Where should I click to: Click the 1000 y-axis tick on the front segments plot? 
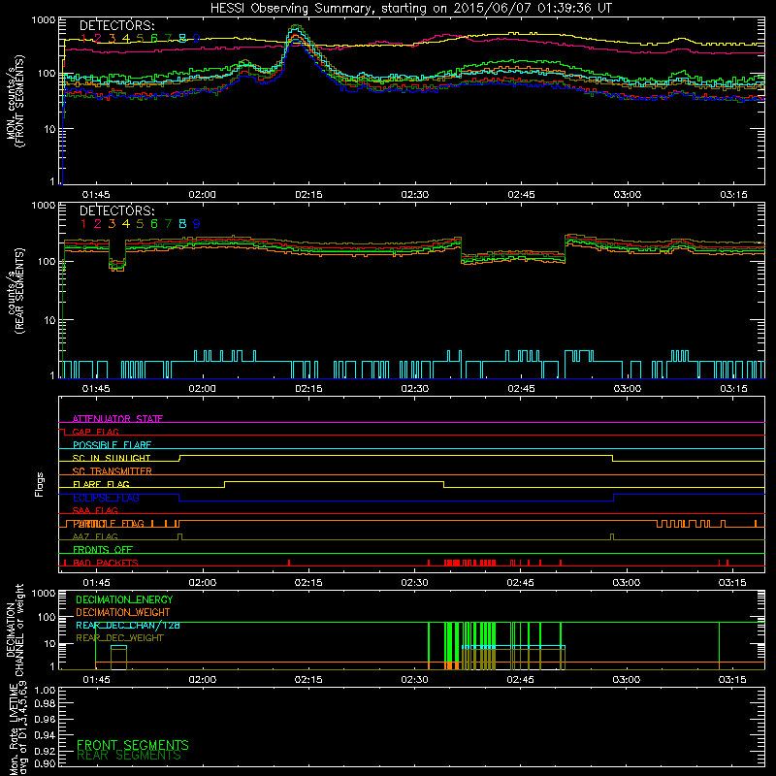(x=44, y=20)
